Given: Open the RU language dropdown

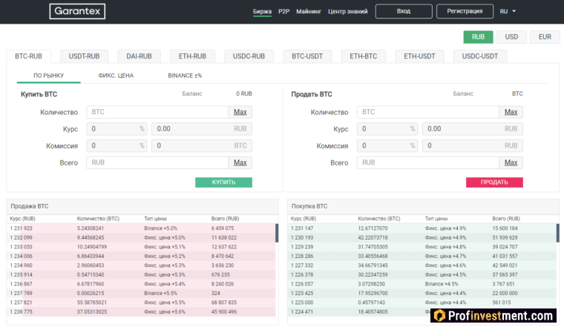Looking at the screenshot, I should point(508,11).
